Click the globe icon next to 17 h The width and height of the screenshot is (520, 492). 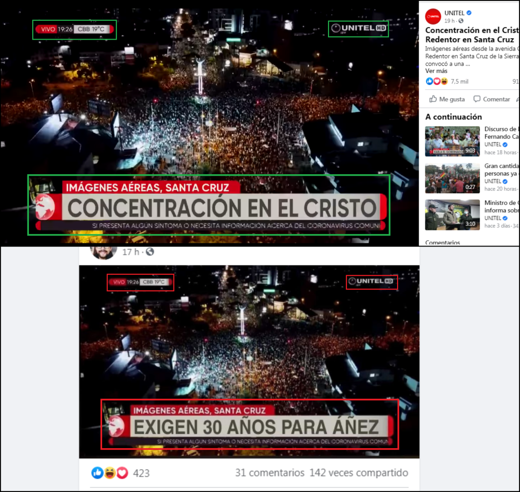[x=150, y=252]
